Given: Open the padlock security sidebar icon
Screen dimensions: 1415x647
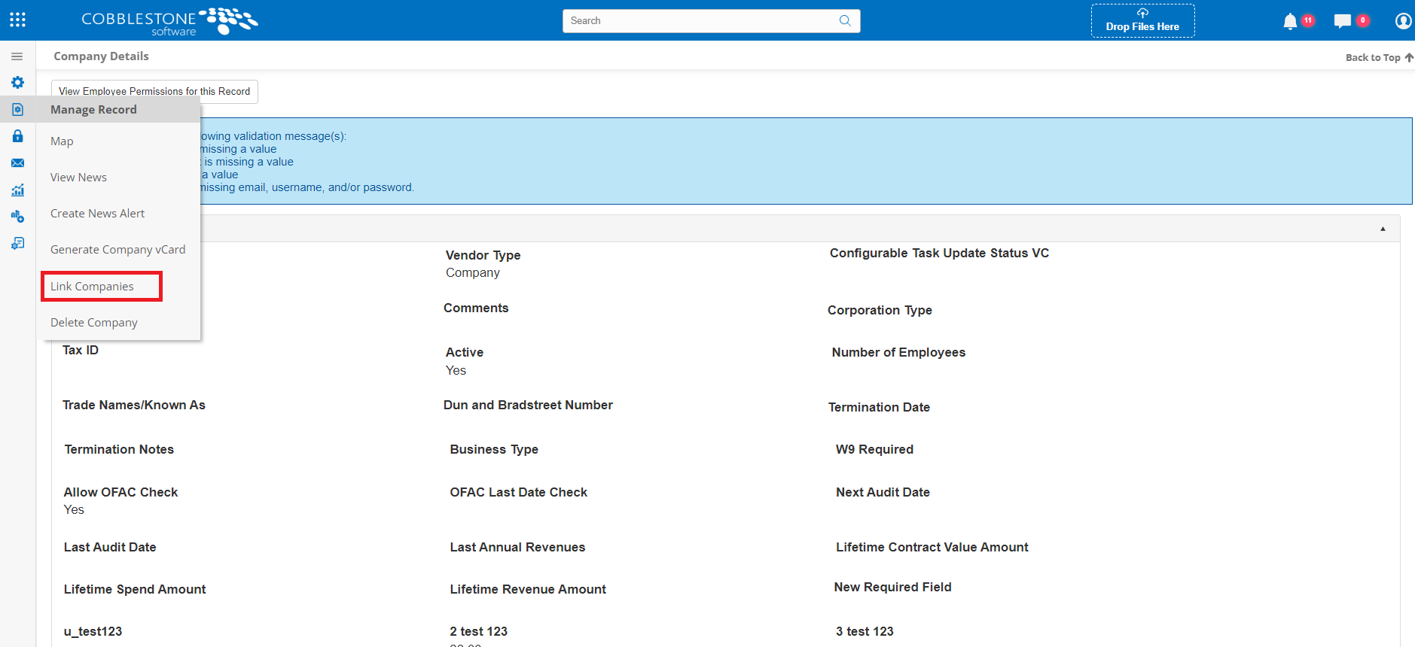Looking at the screenshot, I should pyautogui.click(x=17, y=136).
